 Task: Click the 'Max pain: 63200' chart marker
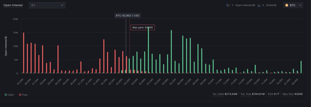coord(143,27)
